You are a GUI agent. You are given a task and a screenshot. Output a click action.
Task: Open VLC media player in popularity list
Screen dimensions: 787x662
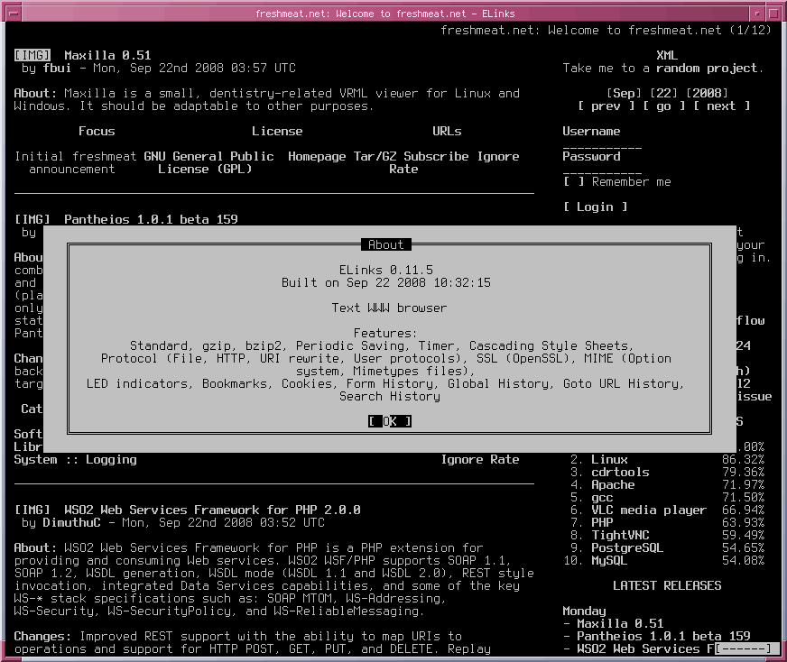tap(649, 510)
